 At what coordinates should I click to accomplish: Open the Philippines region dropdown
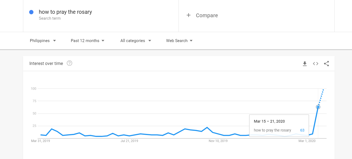(x=43, y=41)
